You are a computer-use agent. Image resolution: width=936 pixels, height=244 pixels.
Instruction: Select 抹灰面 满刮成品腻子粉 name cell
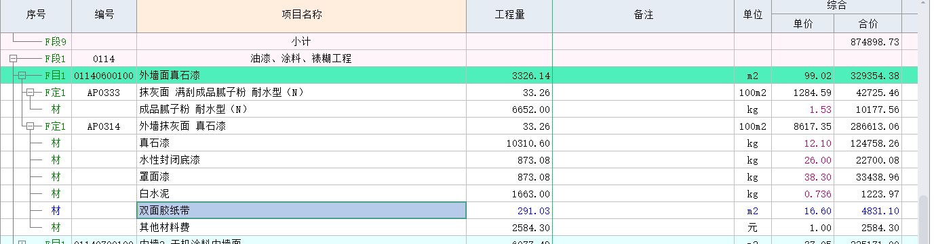pos(302,92)
